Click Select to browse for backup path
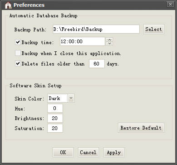The image size is (177, 165). (154, 29)
